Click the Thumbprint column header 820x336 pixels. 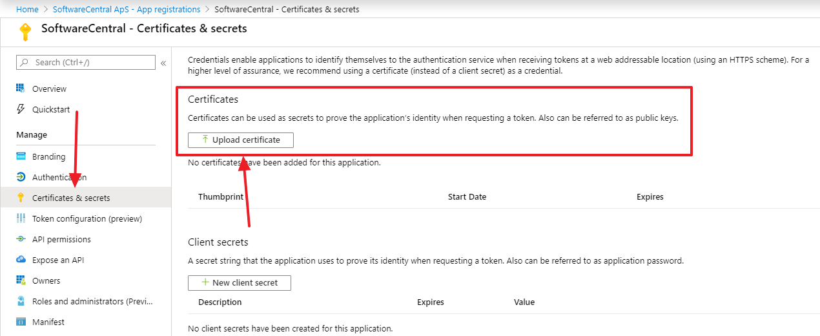(x=221, y=196)
